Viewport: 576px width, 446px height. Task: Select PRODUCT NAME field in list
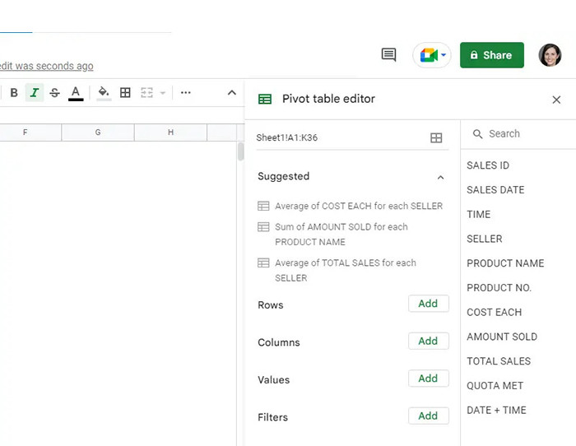tap(505, 263)
